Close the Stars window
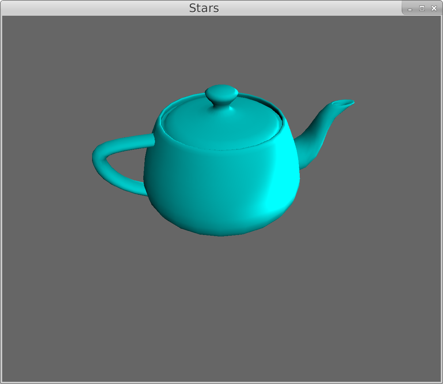 point(434,8)
